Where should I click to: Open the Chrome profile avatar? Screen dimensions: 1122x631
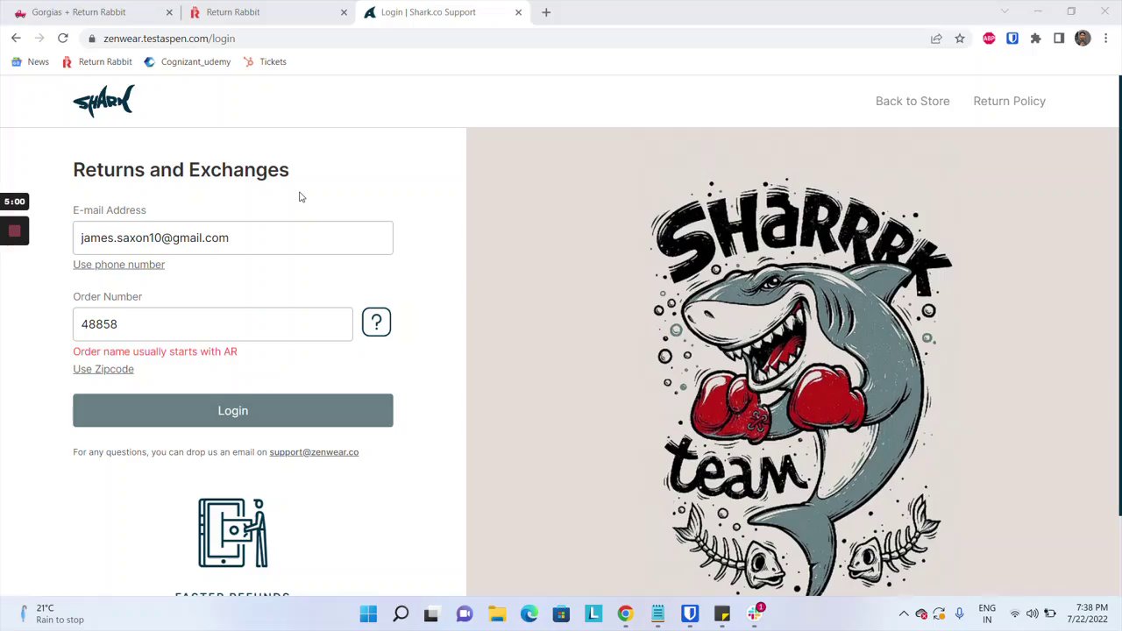[1083, 39]
